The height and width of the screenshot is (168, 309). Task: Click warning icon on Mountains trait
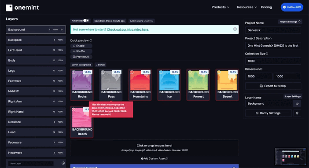pos(132,72)
